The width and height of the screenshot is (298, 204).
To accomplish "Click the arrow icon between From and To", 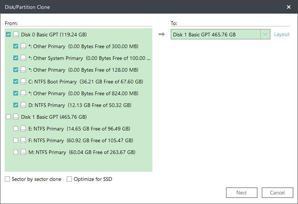I will (x=161, y=34).
